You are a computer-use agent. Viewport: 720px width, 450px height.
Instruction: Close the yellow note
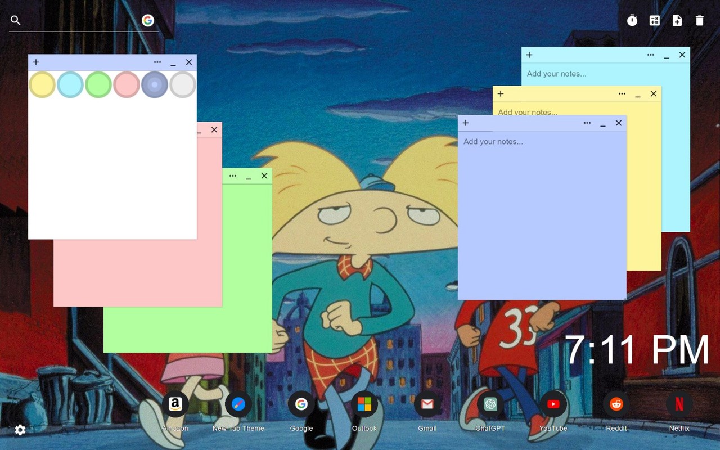[x=654, y=94]
